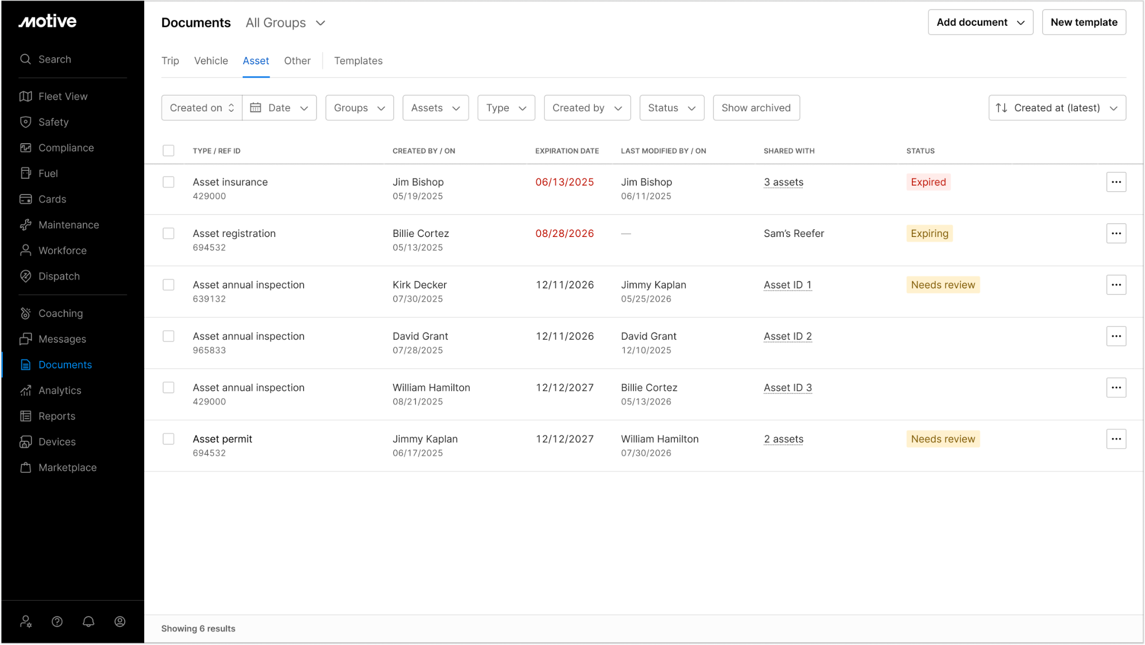Screen dimensions: 1145x645
Task: Click the Show archived button
Action: pos(756,108)
